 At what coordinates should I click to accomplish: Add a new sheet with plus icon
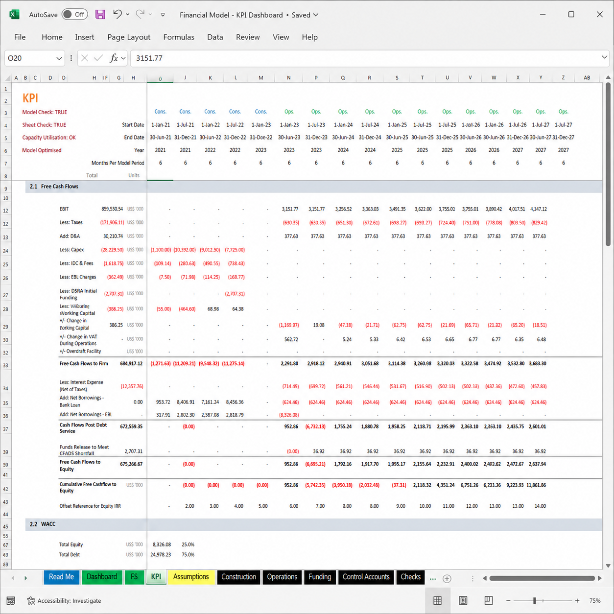447,579
